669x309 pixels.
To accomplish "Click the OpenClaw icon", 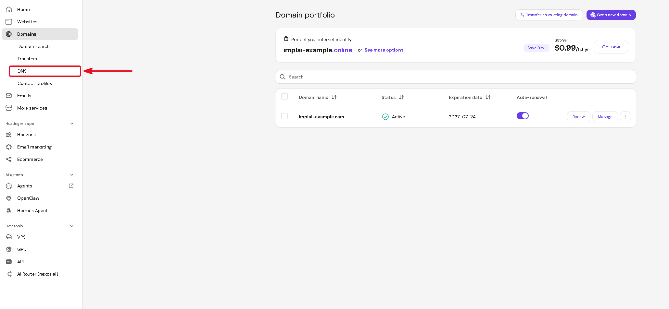I will click(9, 198).
